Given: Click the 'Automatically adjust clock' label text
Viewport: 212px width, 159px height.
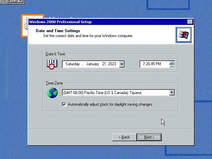Looking at the screenshot, I should 110,104.
